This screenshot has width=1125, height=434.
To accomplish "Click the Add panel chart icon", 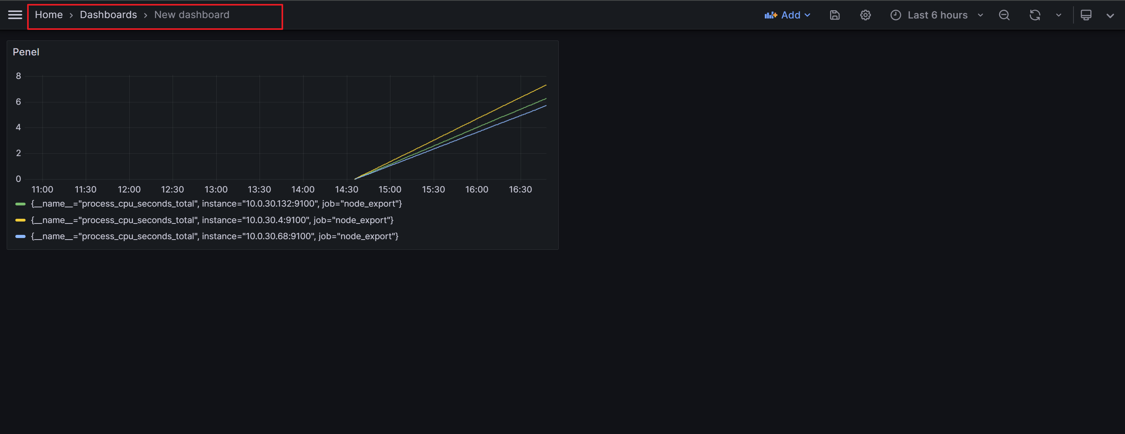I will point(770,15).
